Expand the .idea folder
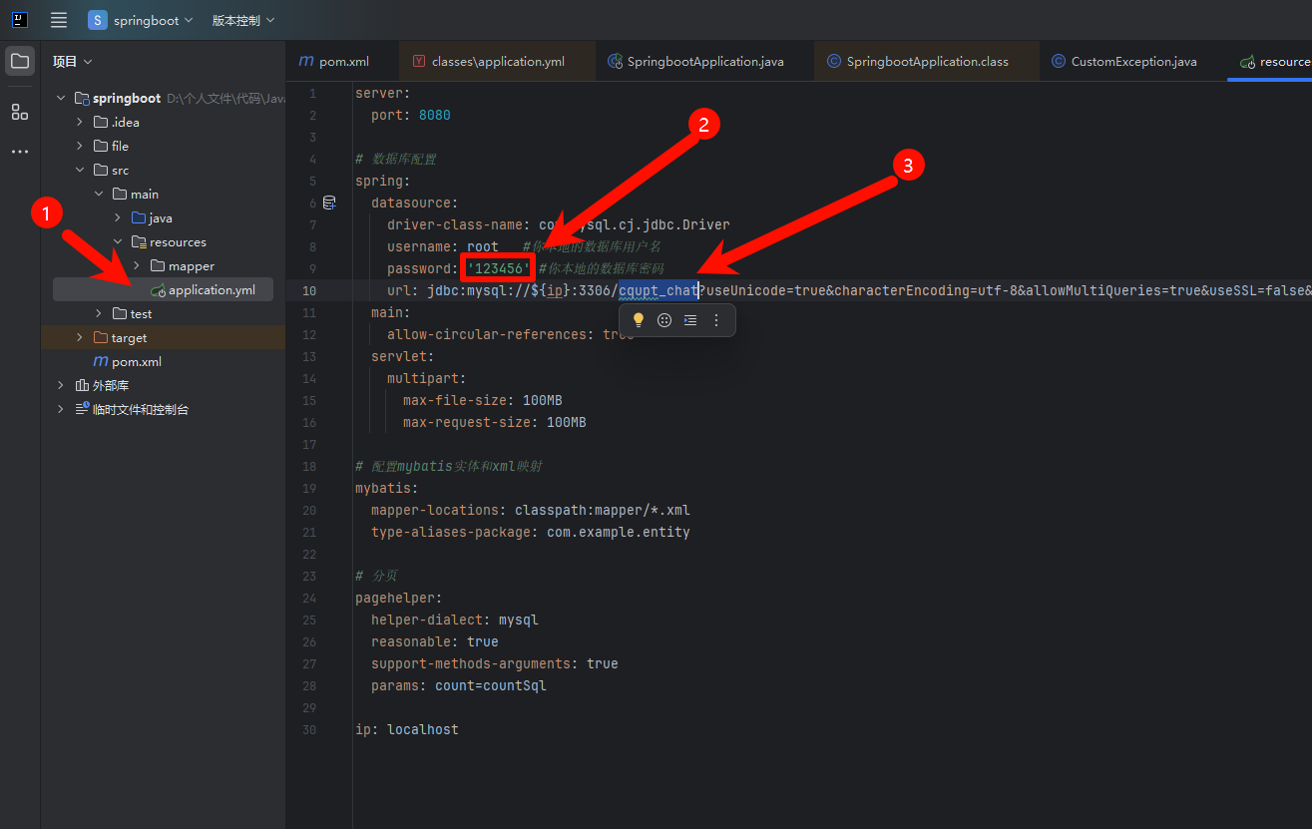Screen dimensions: 1312x829 pos(80,123)
